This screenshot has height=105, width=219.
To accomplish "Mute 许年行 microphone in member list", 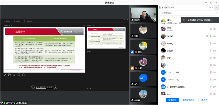I will click(x=211, y=36).
